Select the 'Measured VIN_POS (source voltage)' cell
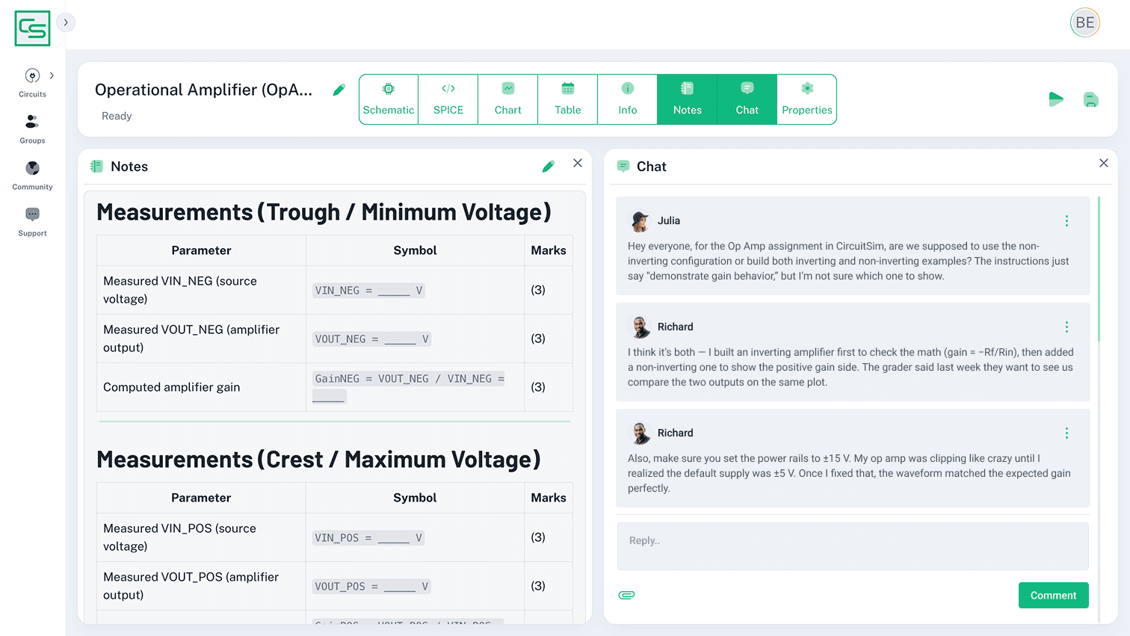Screen dimensions: 1130x636 [201, 537]
